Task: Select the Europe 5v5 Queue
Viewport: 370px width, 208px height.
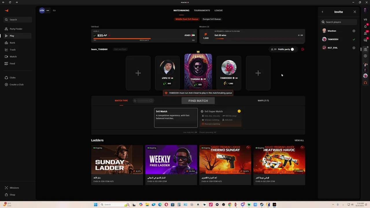Action: (x=212, y=19)
